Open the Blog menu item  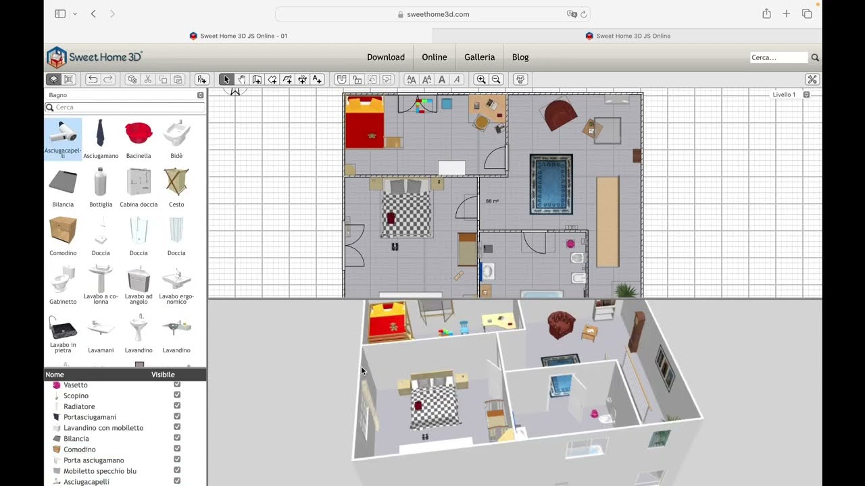tap(520, 57)
